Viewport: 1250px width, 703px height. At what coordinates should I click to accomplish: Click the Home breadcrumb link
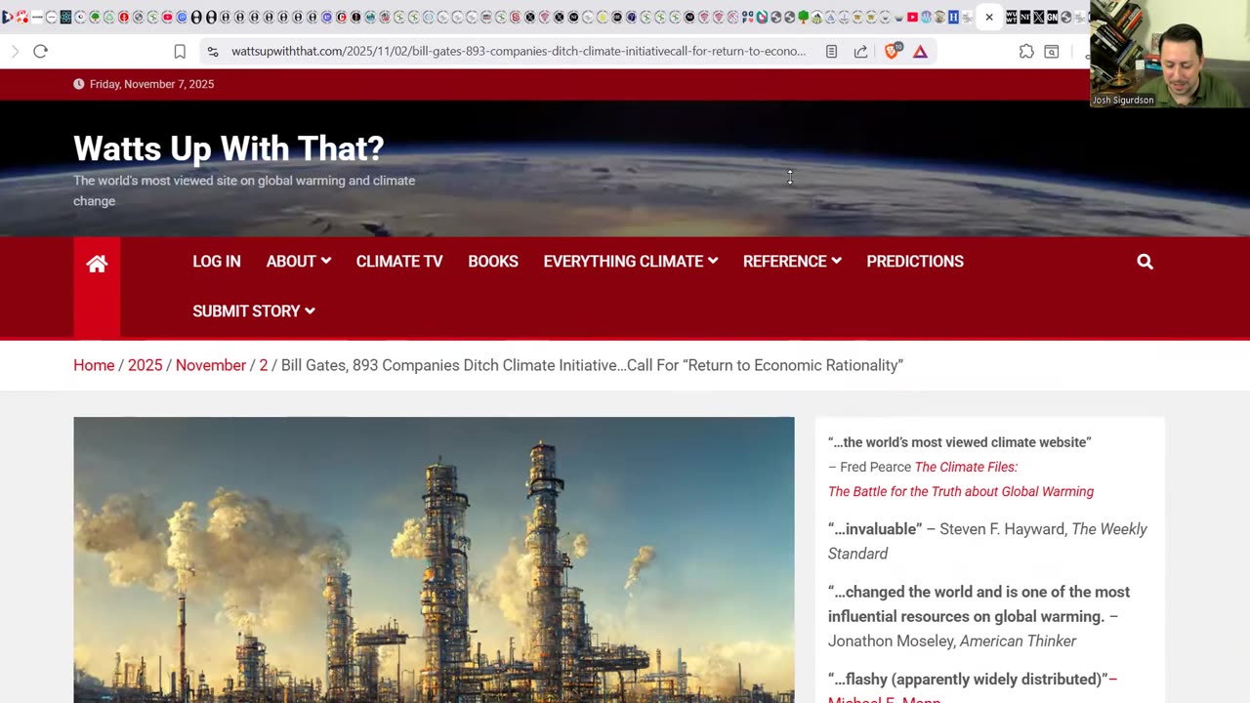pos(94,365)
